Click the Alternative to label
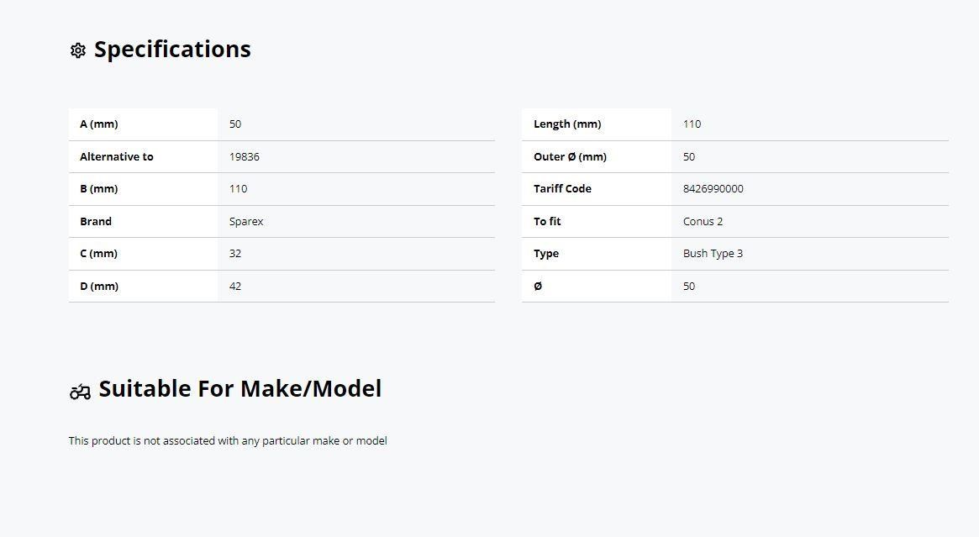The width and height of the screenshot is (979, 537). (x=116, y=156)
